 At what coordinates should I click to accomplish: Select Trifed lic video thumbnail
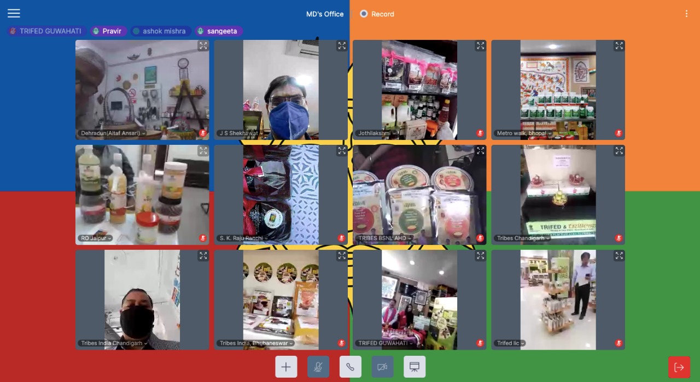(558, 299)
